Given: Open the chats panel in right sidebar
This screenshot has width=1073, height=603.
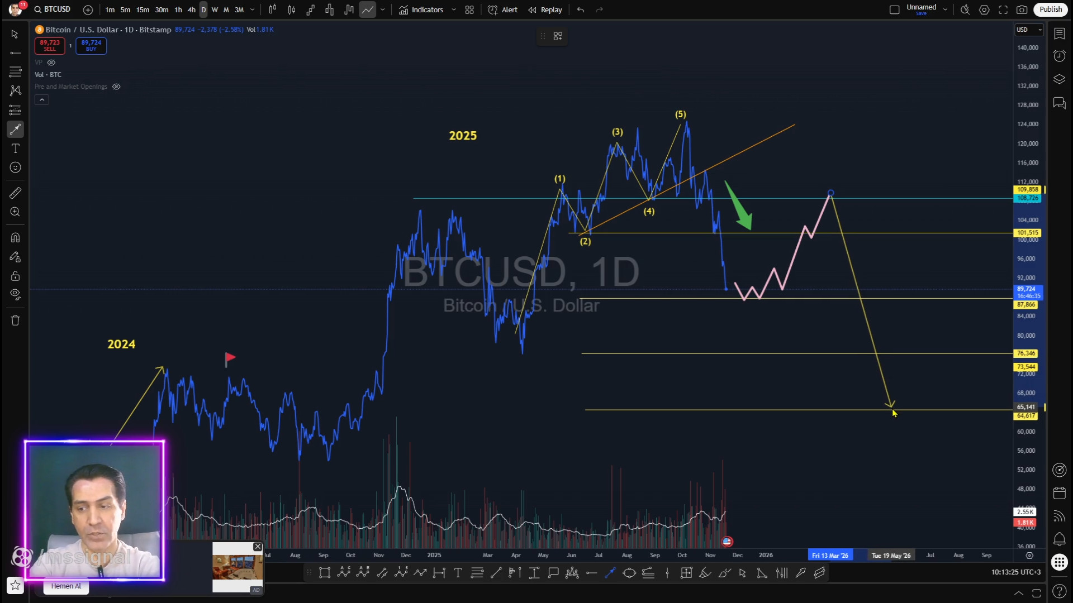Looking at the screenshot, I should (1059, 103).
